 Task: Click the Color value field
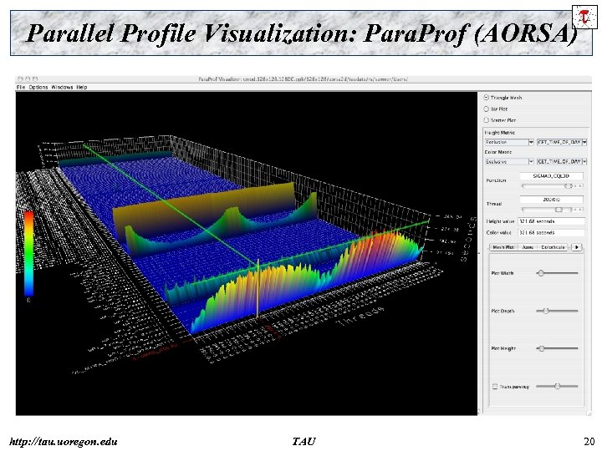click(551, 233)
